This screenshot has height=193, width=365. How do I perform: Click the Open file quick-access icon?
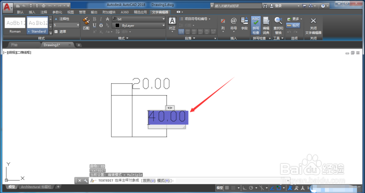click(x=24, y=6)
